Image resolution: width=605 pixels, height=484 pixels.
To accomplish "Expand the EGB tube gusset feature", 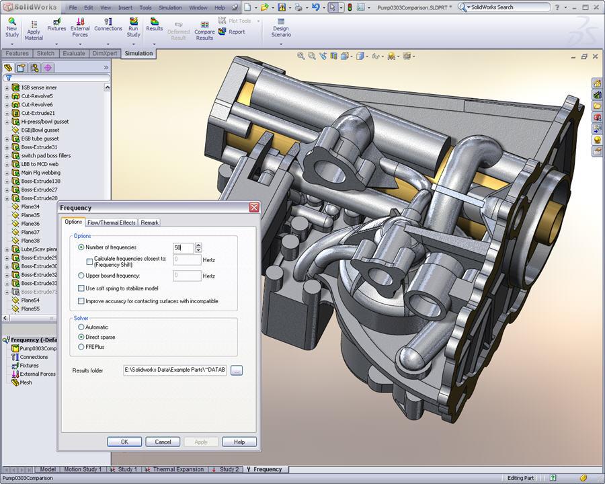I will [7, 138].
